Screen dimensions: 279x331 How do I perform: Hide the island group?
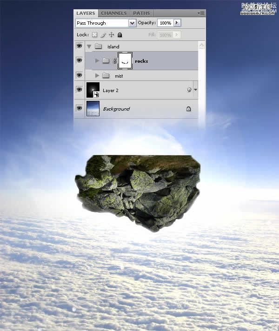[79, 46]
